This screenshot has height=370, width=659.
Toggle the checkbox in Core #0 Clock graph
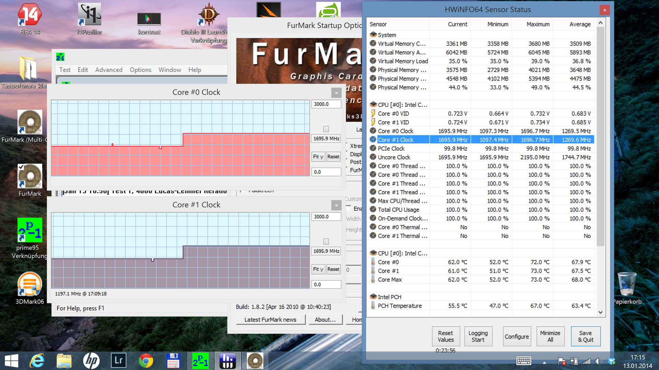coord(326,129)
